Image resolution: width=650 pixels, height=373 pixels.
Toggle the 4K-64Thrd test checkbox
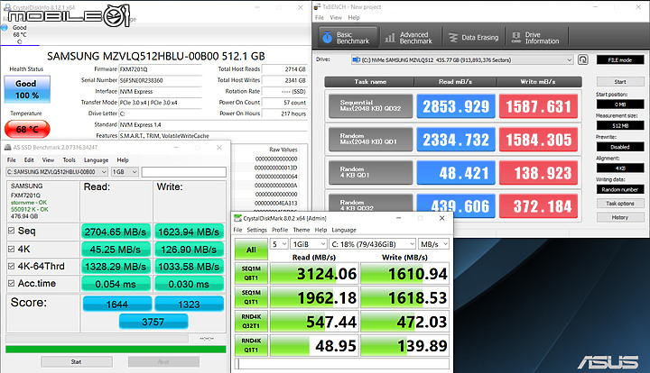point(11,267)
